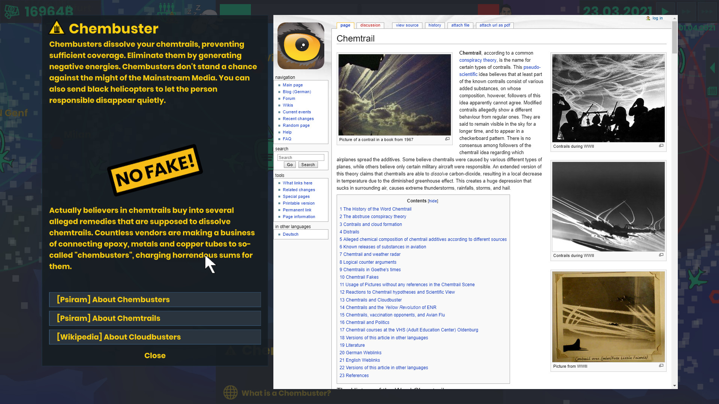Collapse the right side panel with the arrow
The height and width of the screenshot is (404, 719).
click(x=713, y=67)
